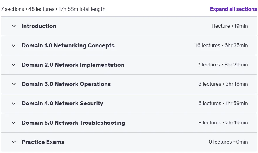
Task: Click the '1 lecture • 19min' label
Action: click(229, 26)
